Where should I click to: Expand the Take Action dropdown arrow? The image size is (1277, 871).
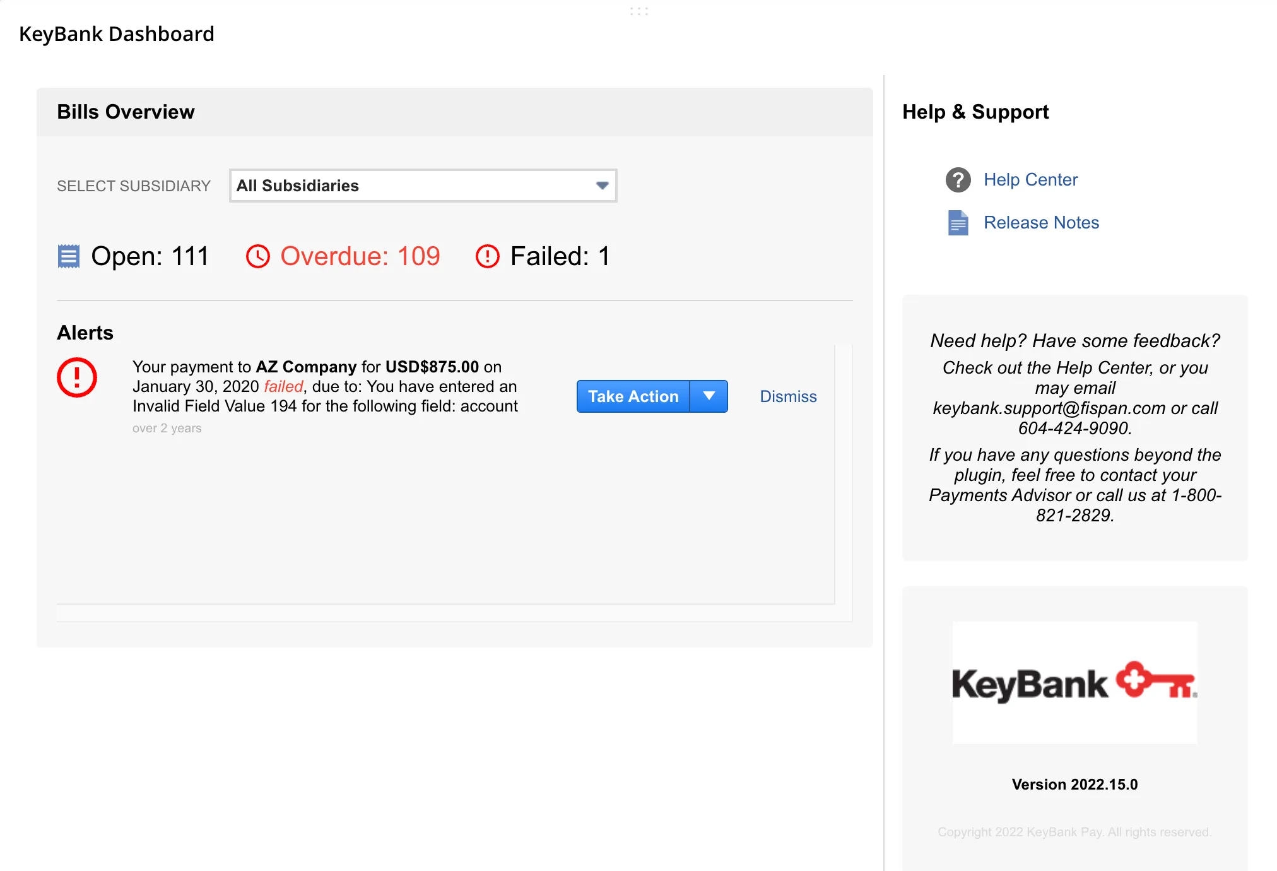[709, 396]
